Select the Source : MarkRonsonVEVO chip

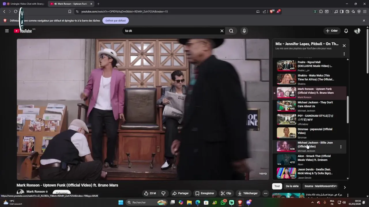[x=321, y=186]
